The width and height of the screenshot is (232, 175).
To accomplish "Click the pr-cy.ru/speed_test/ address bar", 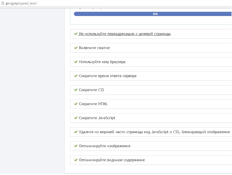I will 21,3.
